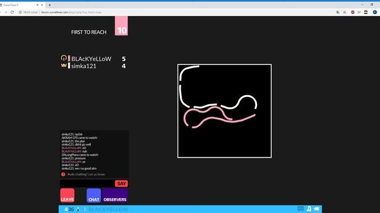
Task: Click the browser address bar URL
Action: tap(71, 12)
